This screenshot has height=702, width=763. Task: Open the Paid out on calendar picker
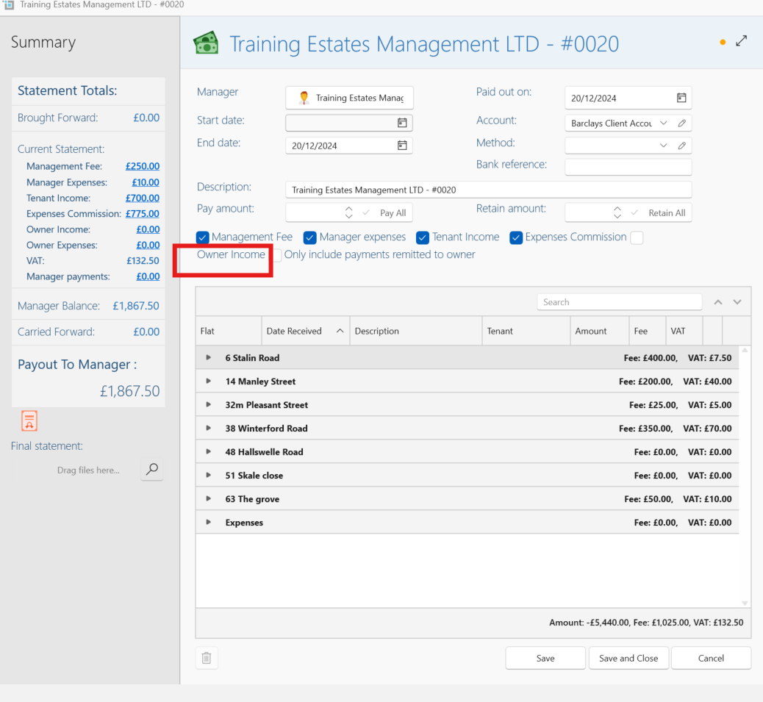[681, 98]
